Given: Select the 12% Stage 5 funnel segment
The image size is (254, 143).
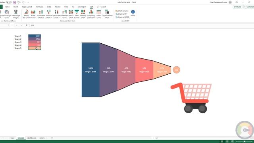Looking at the screenshot, I should click(x=162, y=70).
